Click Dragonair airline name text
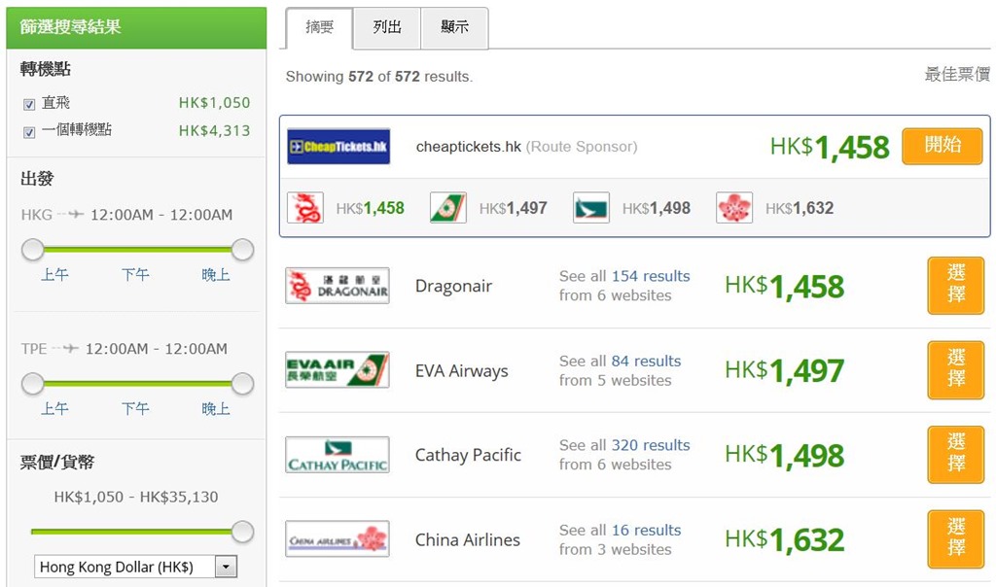The height and width of the screenshot is (587, 996). (x=453, y=286)
